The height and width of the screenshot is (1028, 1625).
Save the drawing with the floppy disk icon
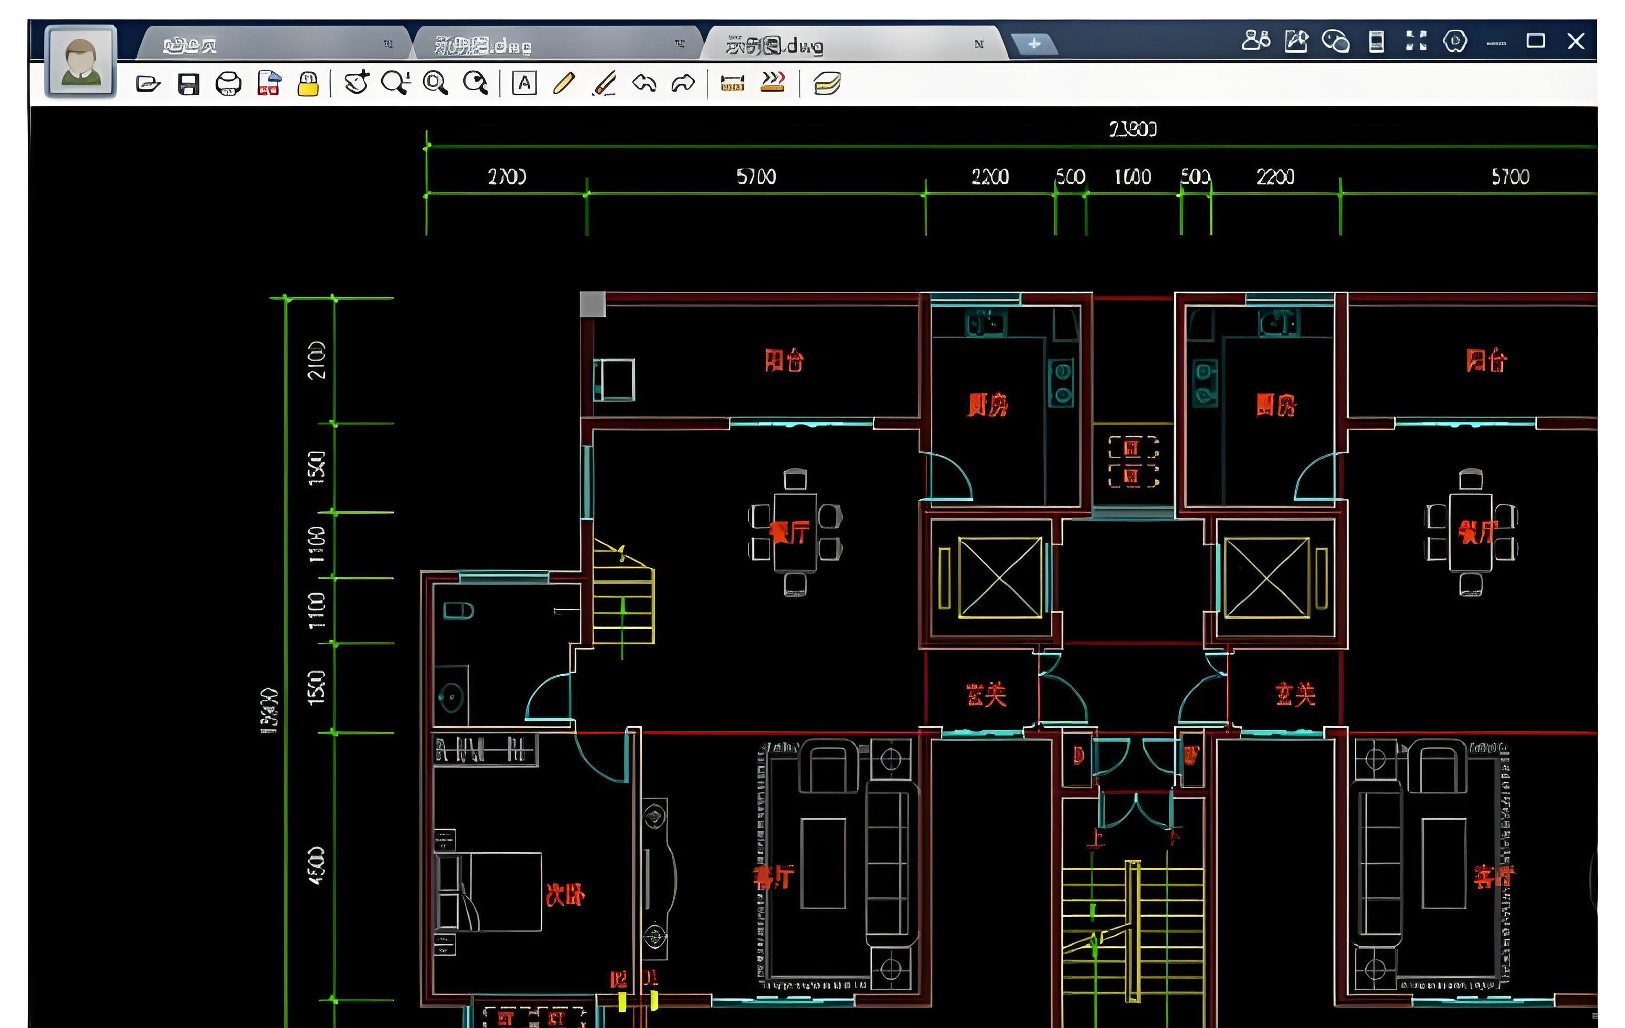tap(188, 84)
